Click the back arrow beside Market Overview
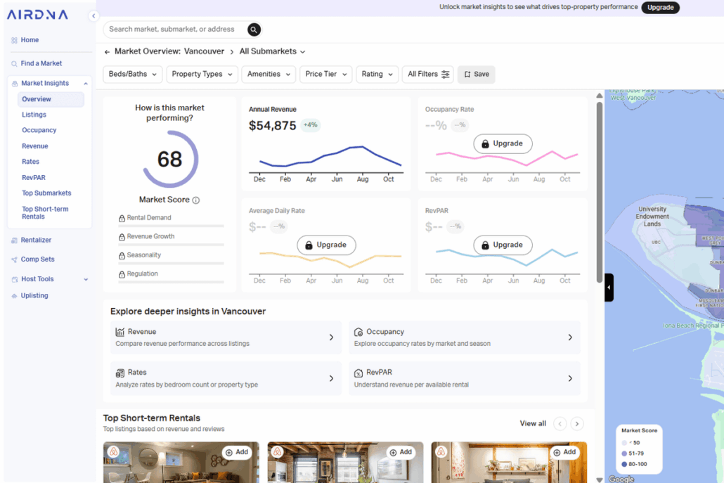The image size is (724, 483). tap(107, 52)
